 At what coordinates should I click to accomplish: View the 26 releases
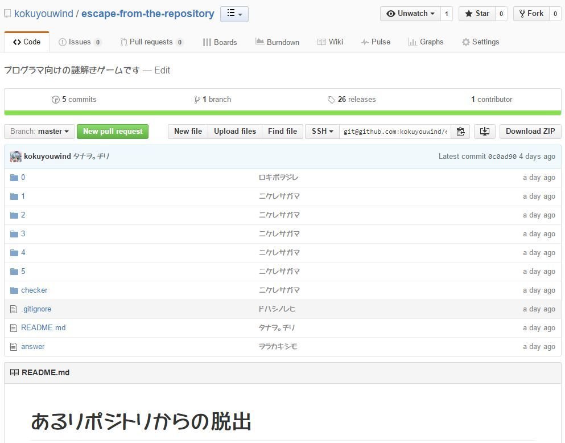tap(352, 100)
